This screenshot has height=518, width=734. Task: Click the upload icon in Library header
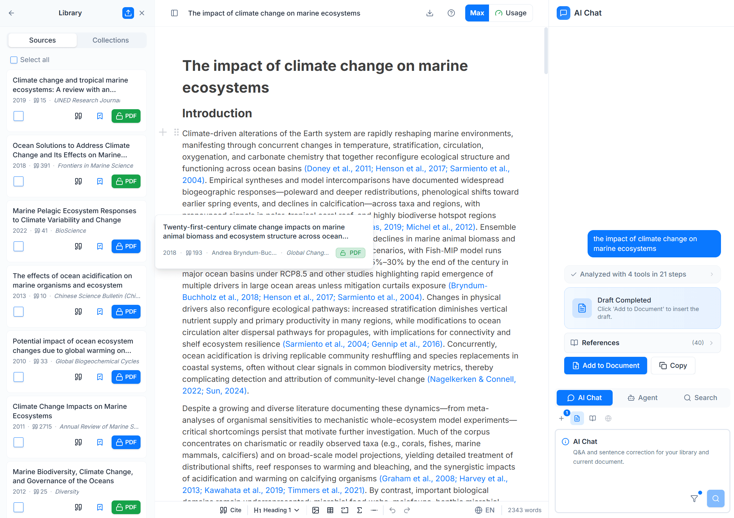(x=128, y=13)
